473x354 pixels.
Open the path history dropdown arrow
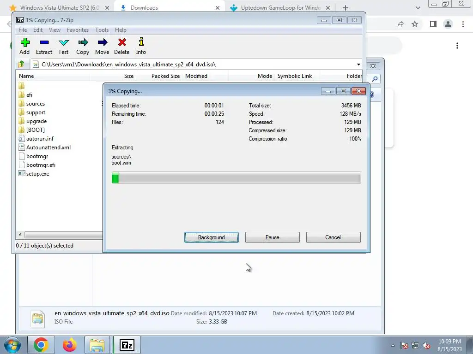tap(358, 65)
